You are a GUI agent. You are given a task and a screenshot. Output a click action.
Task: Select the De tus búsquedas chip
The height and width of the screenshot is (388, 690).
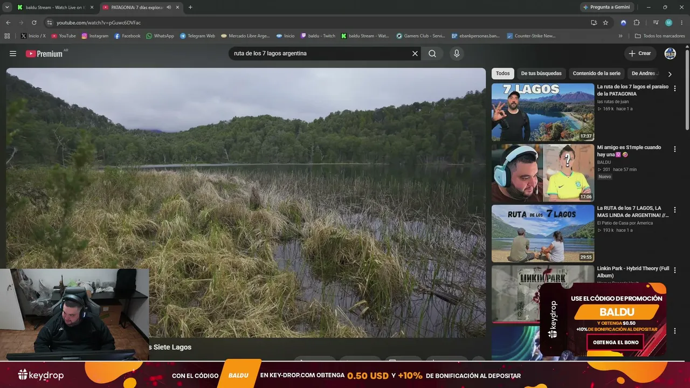[x=541, y=73]
